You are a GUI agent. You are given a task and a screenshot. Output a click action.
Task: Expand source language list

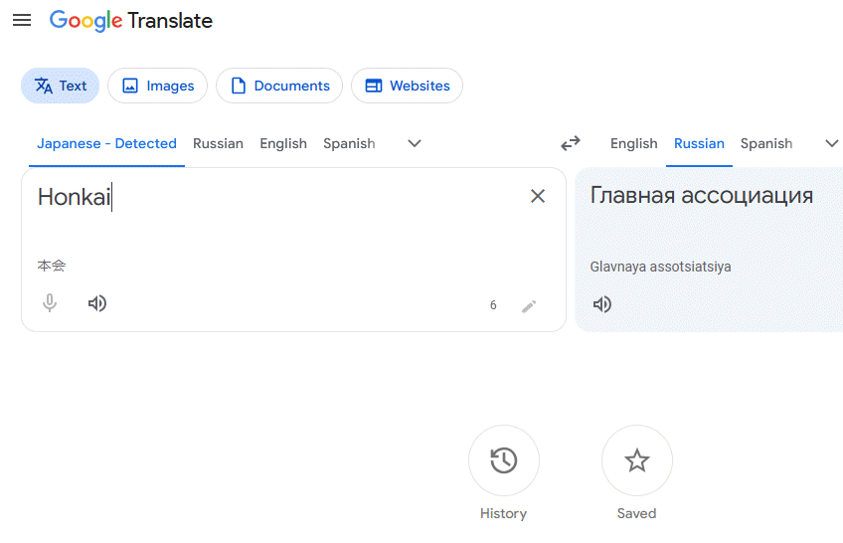point(415,143)
